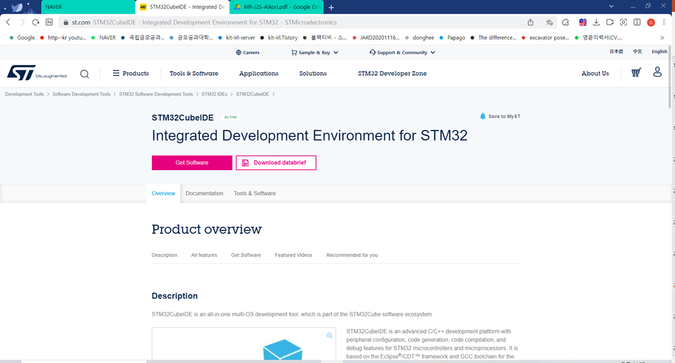Show more bookmarks with the double chevron
This screenshot has height=363, width=675.
pos(662,38)
